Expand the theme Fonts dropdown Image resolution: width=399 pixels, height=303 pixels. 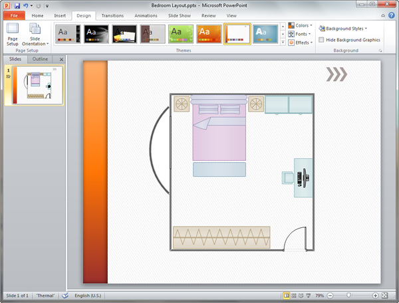(300, 34)
